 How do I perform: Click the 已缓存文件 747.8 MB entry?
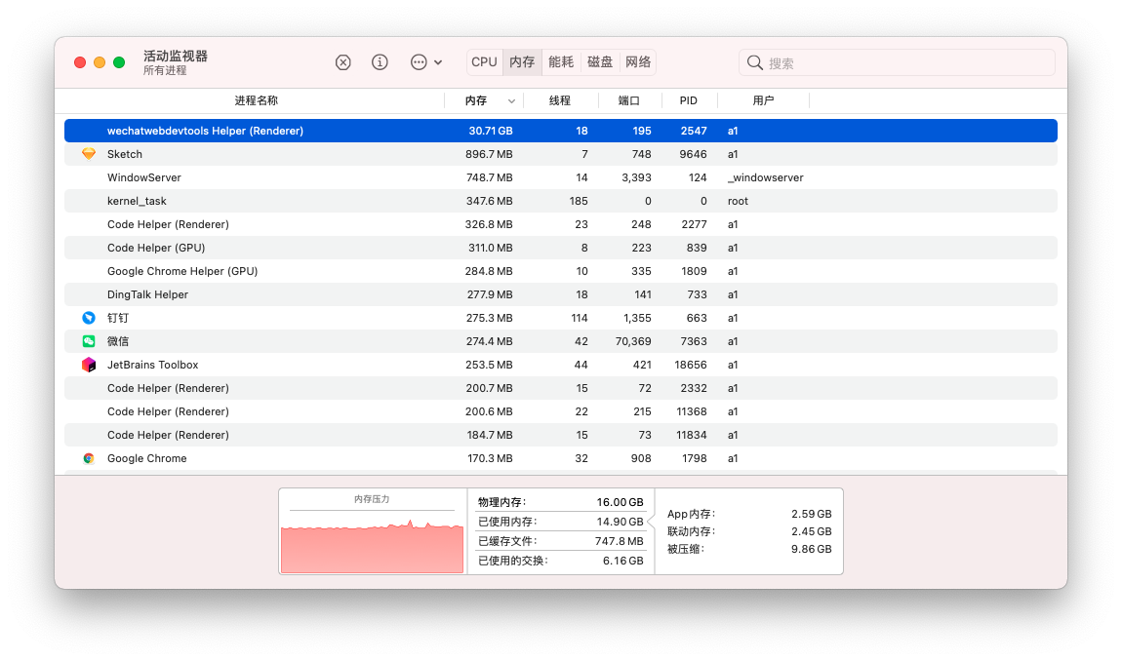561,541
